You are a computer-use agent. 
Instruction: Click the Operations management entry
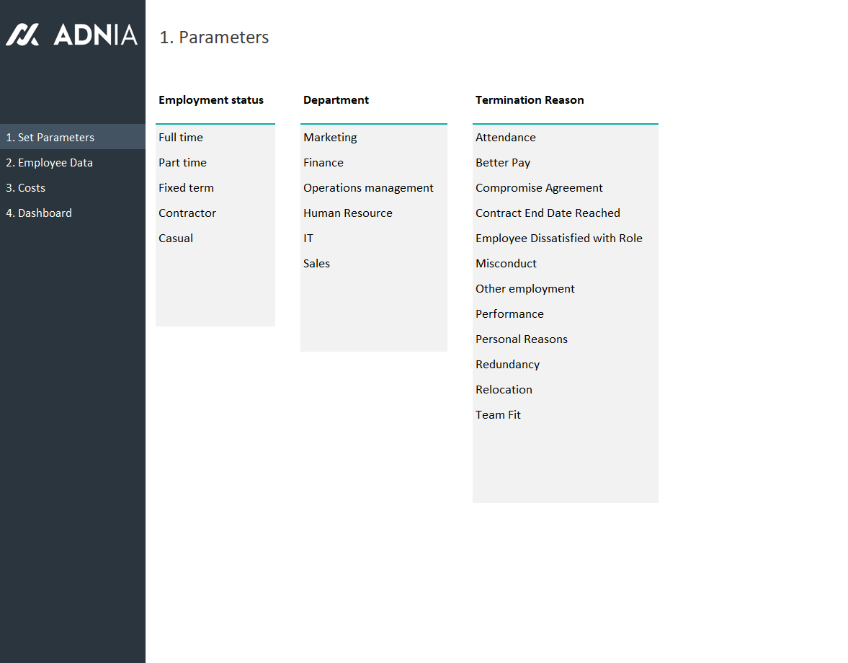pyautogui.click(x=368, y=187)
